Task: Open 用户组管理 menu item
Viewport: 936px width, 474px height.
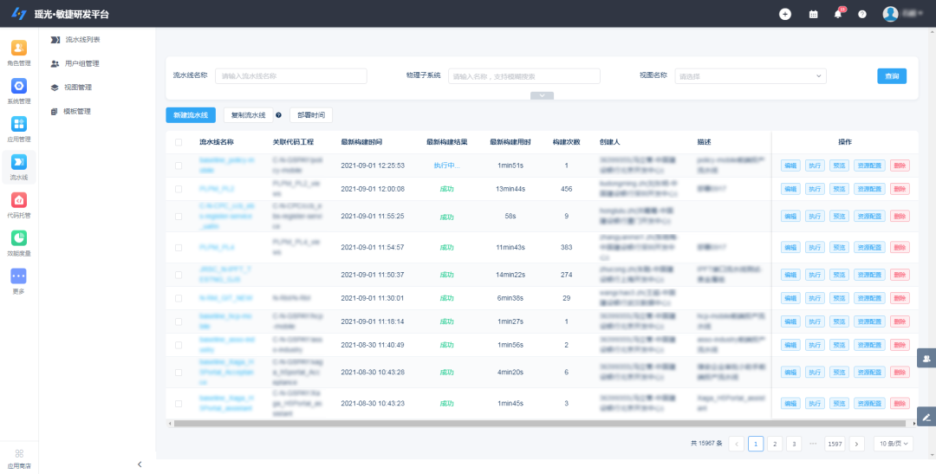Action: 75,63
